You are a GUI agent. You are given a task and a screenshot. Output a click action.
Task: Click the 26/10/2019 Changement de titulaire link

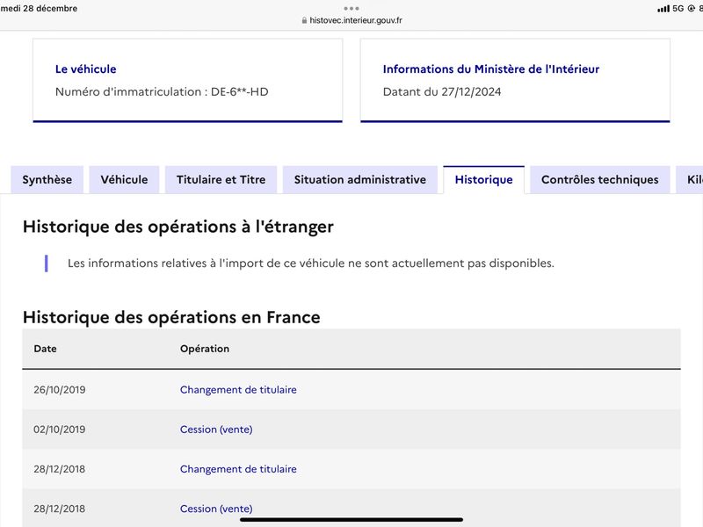[238, 390]
